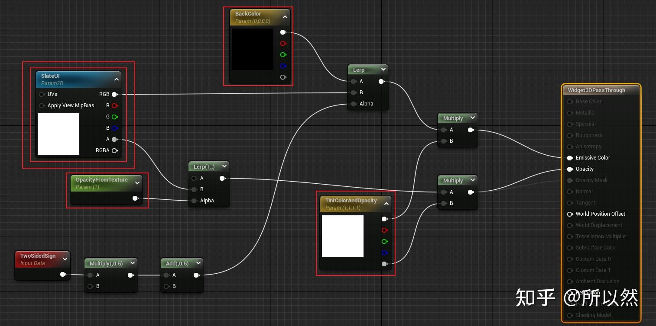Open the Add(,0.5) node dropdown

(x=198, y=263)
